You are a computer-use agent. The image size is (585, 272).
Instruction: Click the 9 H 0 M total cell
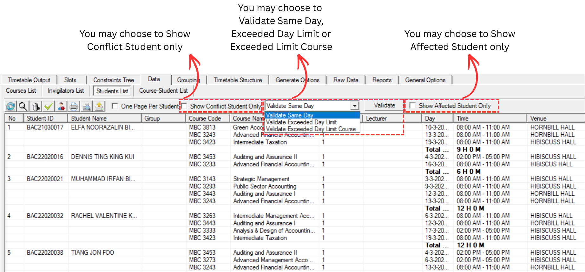pyautogui.click(x=469, y=149)
